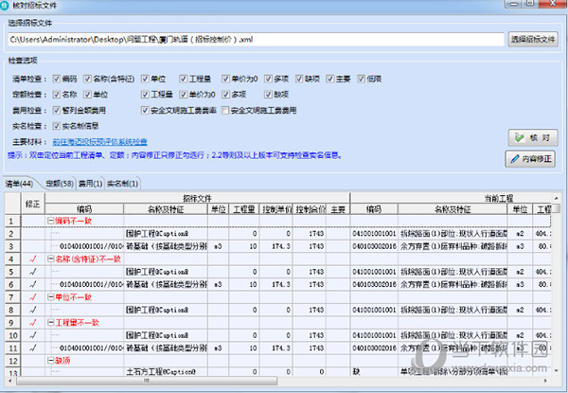Click the fix checkmark in row 8
568x393 pixels.
pos(33,310)
